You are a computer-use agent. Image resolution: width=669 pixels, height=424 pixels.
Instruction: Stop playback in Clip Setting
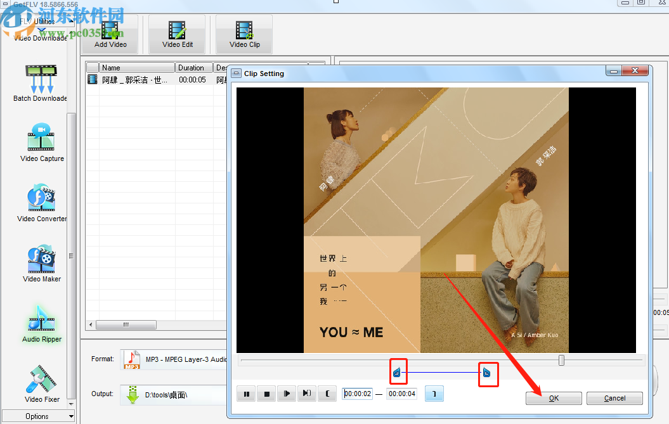[266, 394]
